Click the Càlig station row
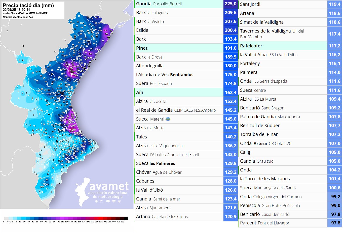 290,152
